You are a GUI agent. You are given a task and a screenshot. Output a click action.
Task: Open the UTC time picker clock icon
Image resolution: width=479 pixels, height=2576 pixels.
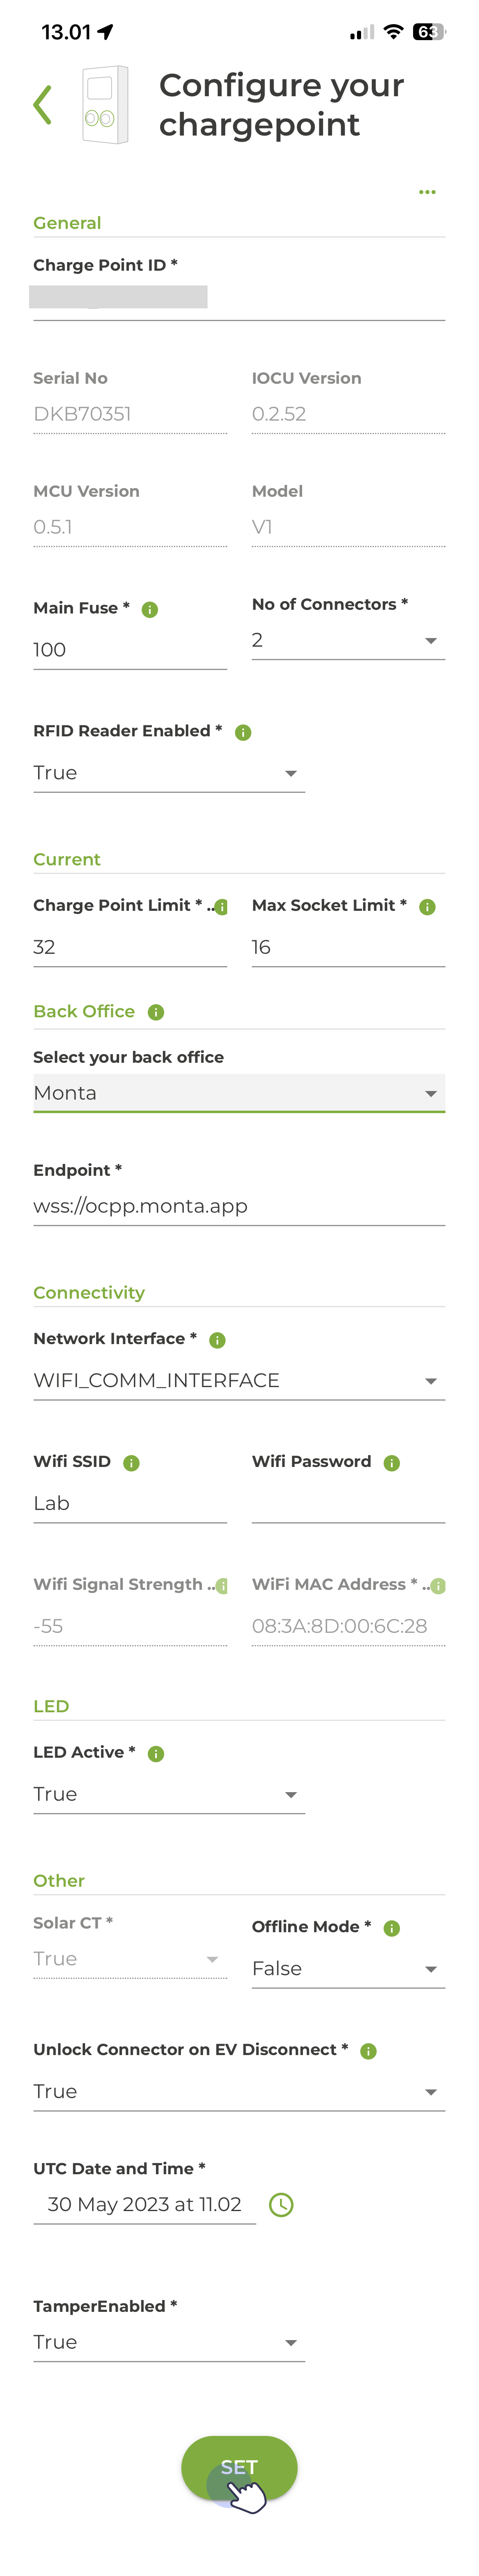pyautogui.click(x=282, y=2205)
